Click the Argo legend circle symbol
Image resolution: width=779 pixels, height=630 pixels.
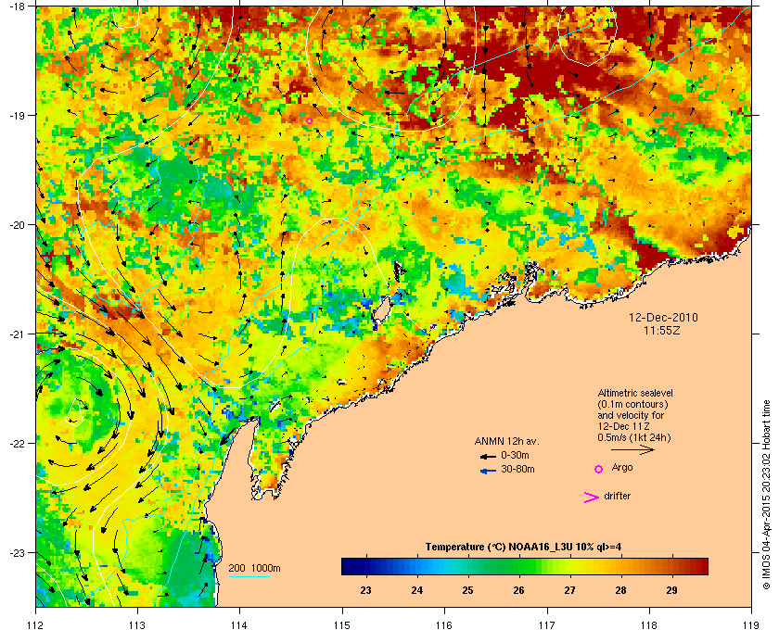[599, 469]
